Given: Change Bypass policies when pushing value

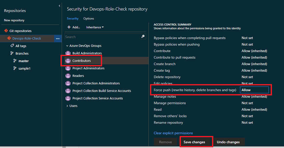Looking at the screenshot, I should click(x=247, y=44).
